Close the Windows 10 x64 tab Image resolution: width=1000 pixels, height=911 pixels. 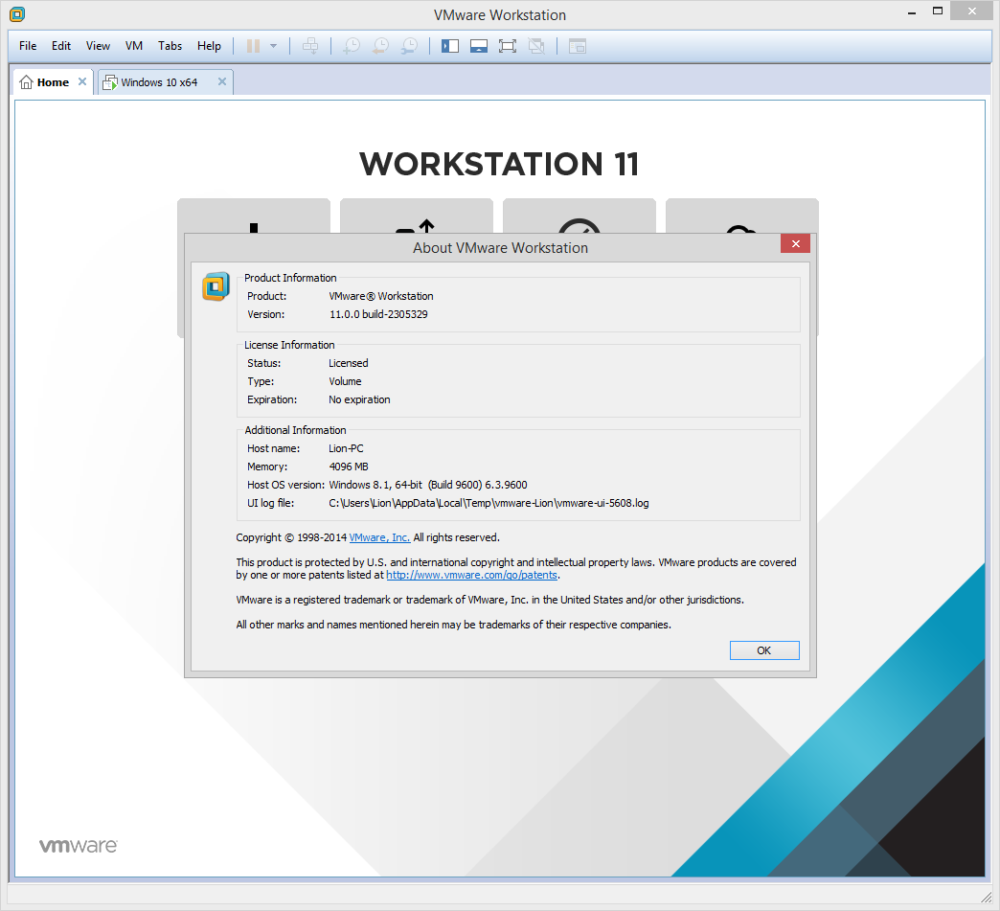[x=222, y=81]
